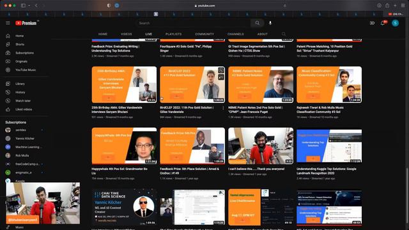Switch to the CHANNELS tab
Screen dimensions: 409x230
236,34
